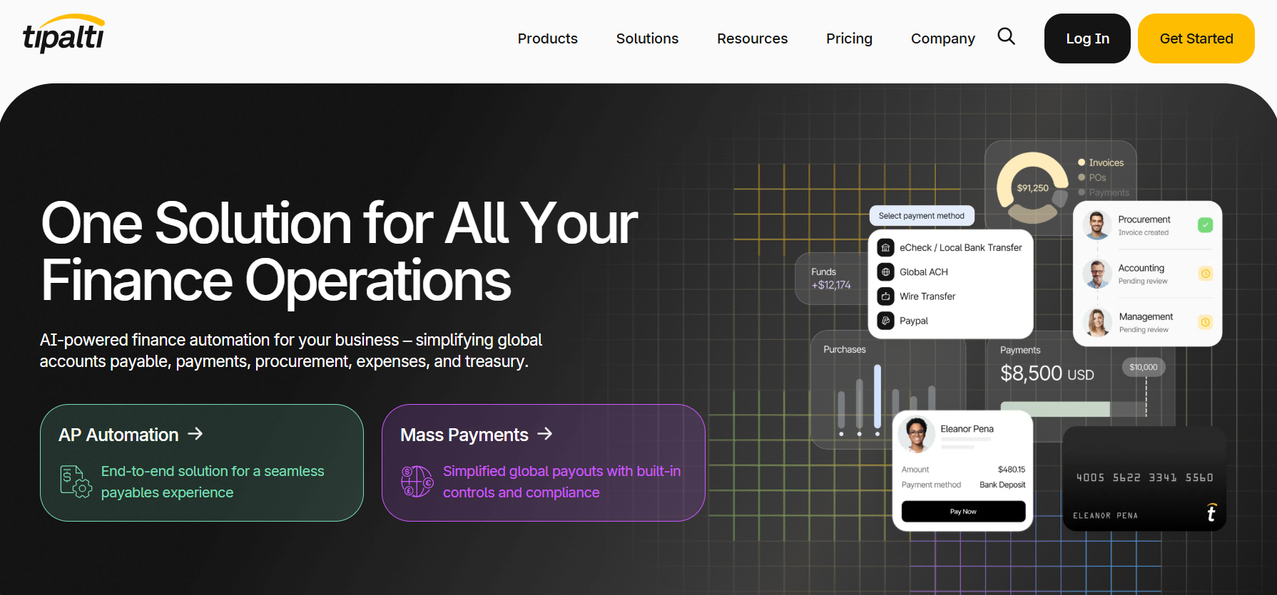Open the AP Automation card link

coord(202,462)
